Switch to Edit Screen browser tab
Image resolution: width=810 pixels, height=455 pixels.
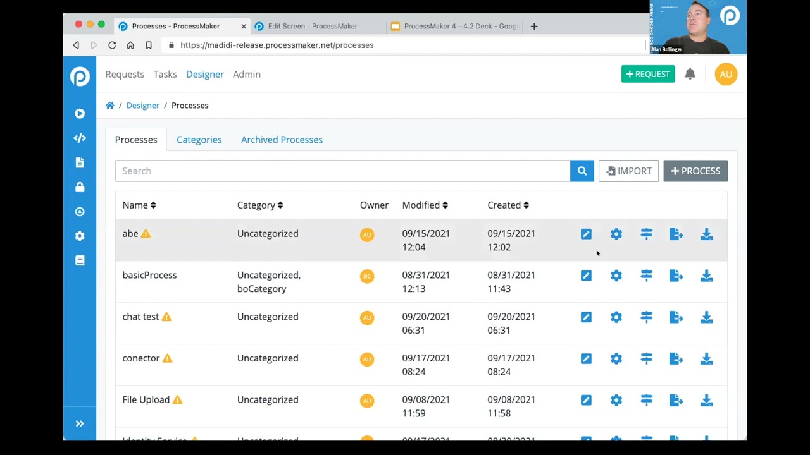(x=313, y=26)
